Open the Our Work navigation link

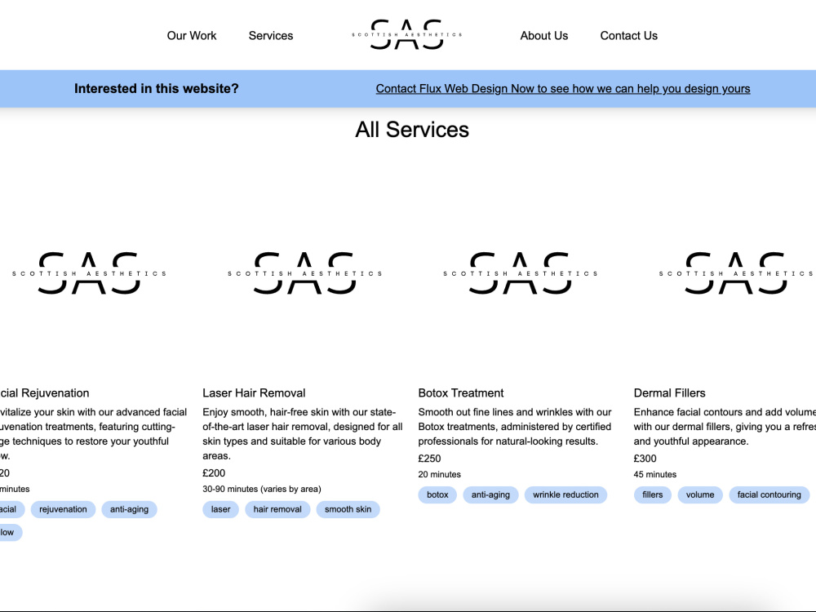point(192,36)
